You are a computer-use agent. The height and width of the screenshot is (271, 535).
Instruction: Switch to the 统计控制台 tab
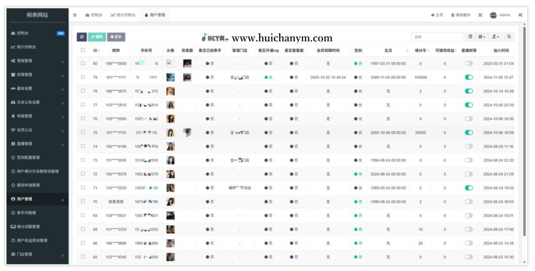pyautogui.click(x=123, y=15)
